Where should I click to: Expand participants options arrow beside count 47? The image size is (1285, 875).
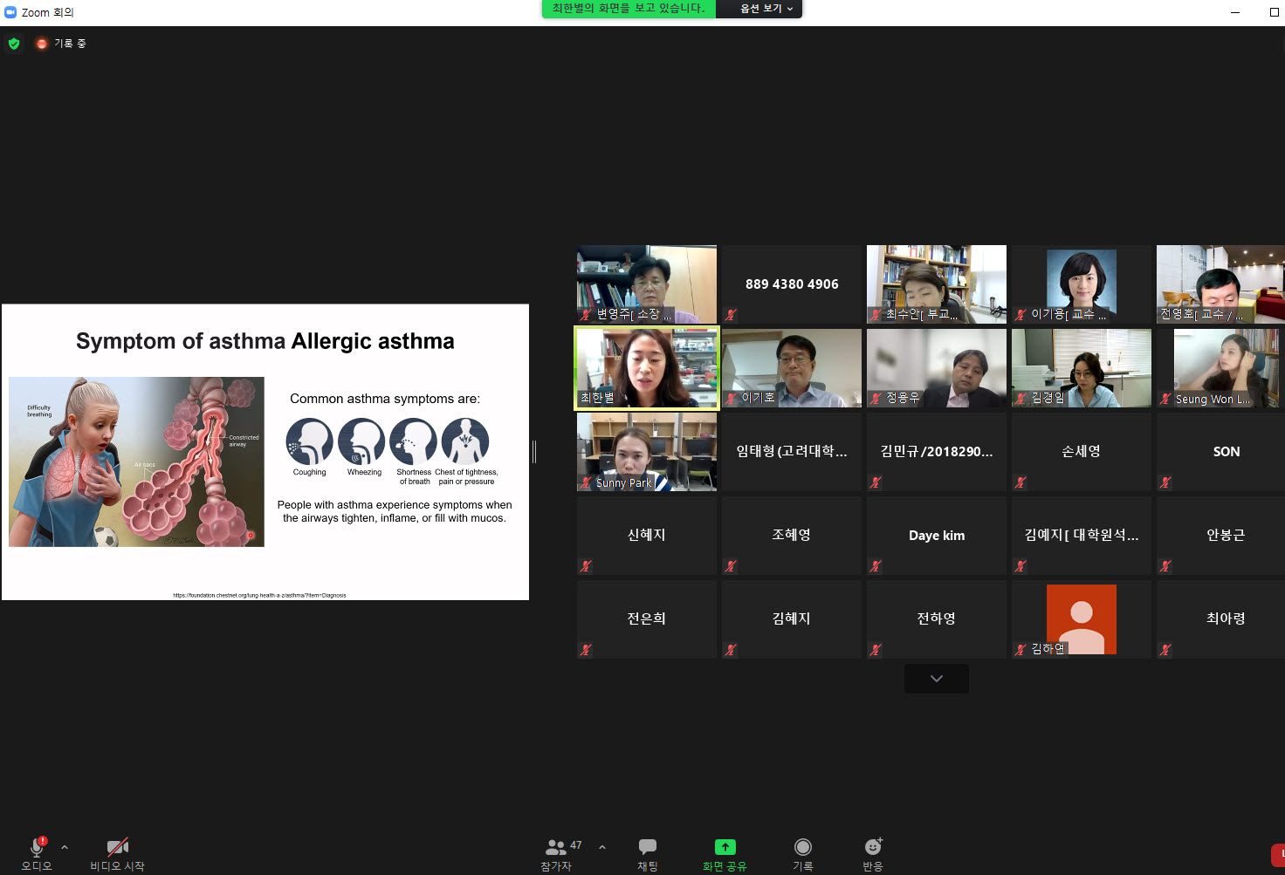(x=601, y=847)
